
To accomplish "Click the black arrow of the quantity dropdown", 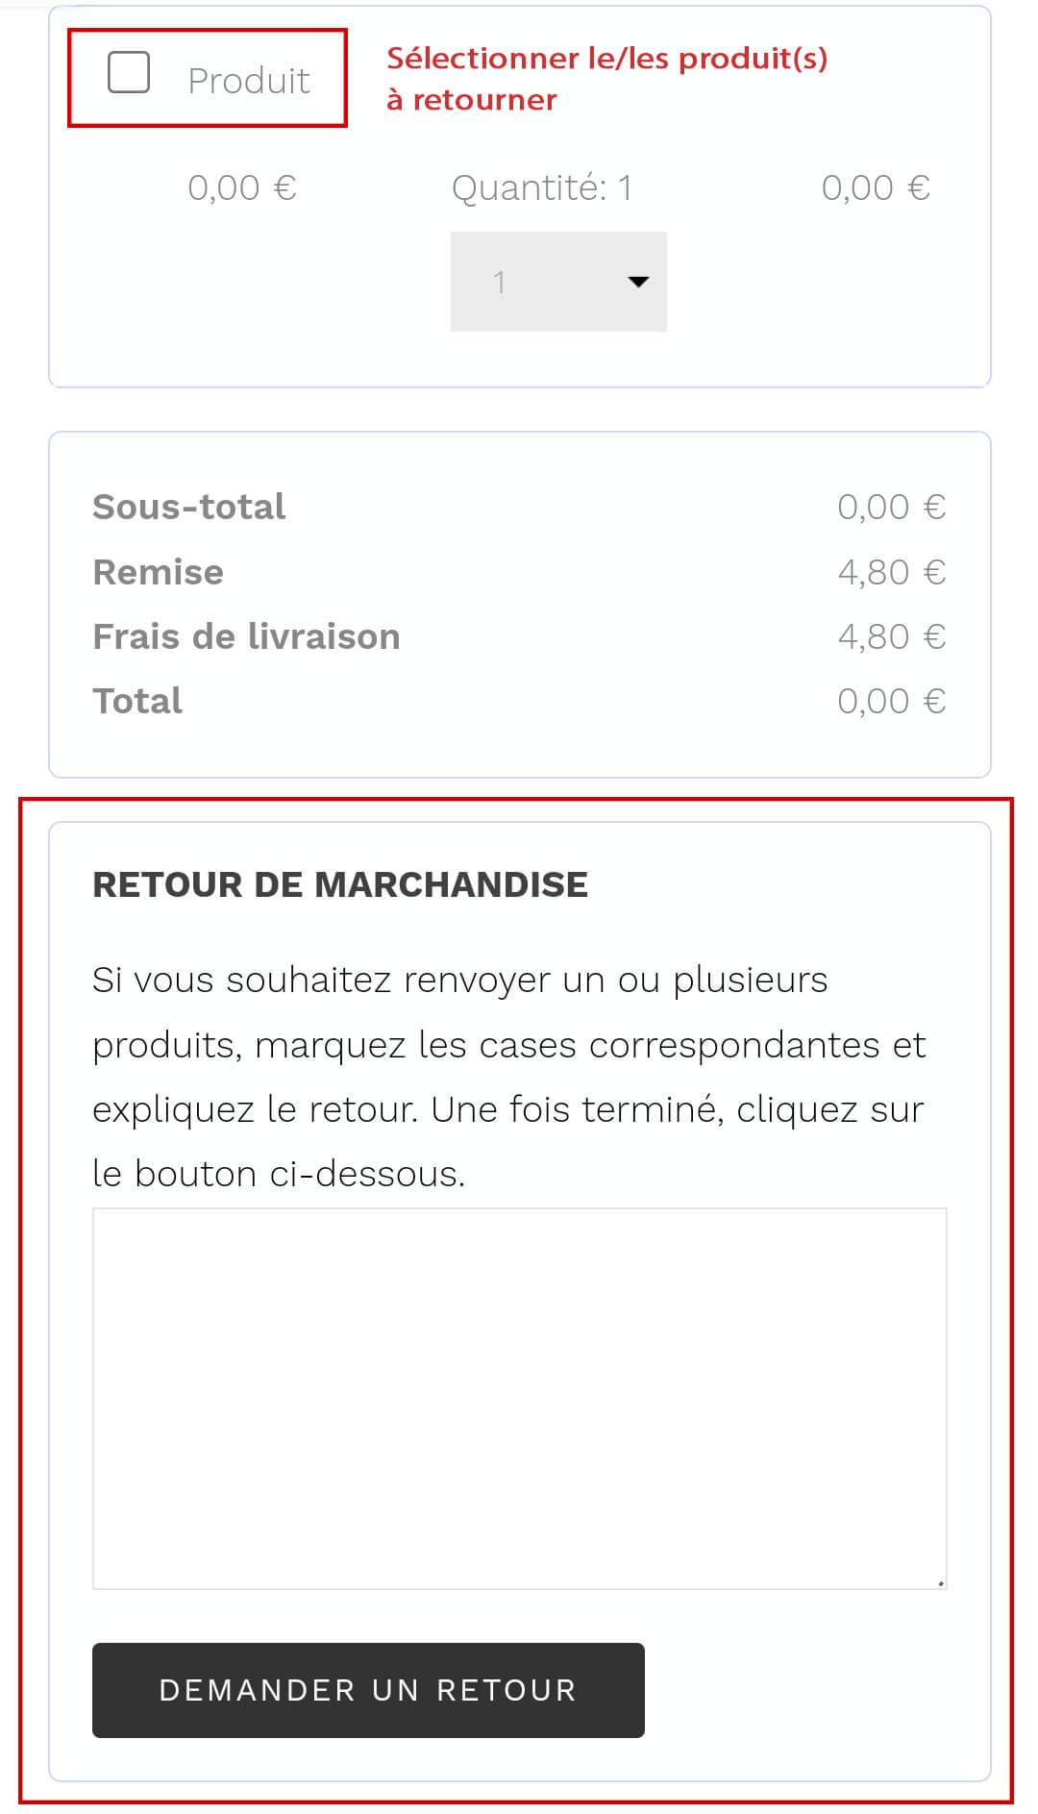I will (638, 282).
